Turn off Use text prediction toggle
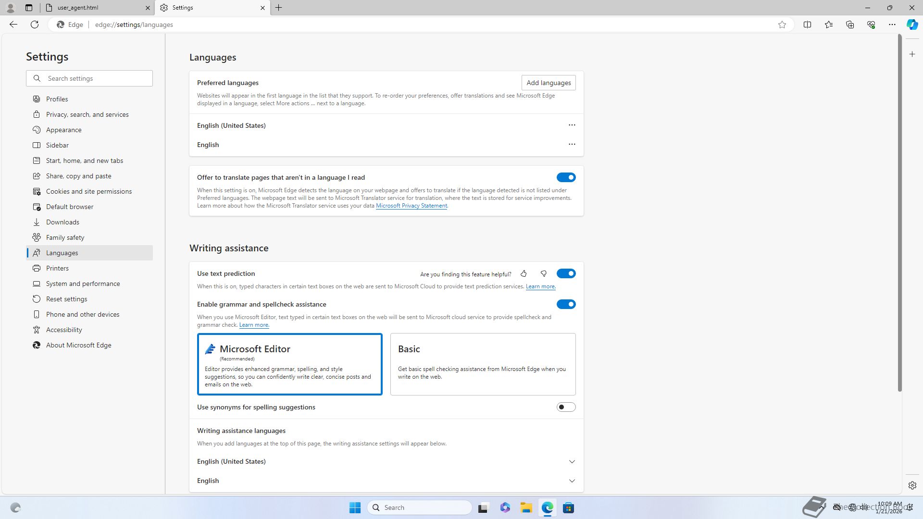 click(566, 273)
